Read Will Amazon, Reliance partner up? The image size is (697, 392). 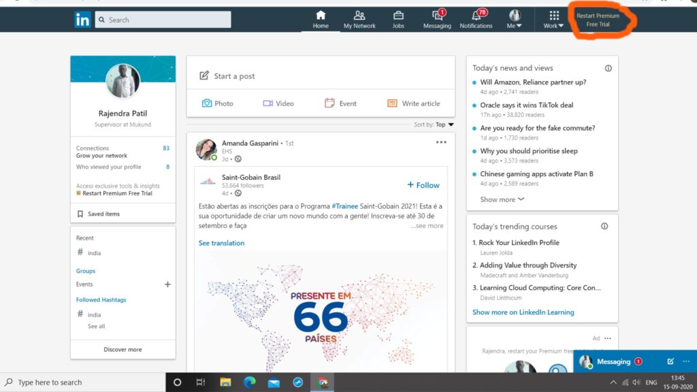pos(533,82)
